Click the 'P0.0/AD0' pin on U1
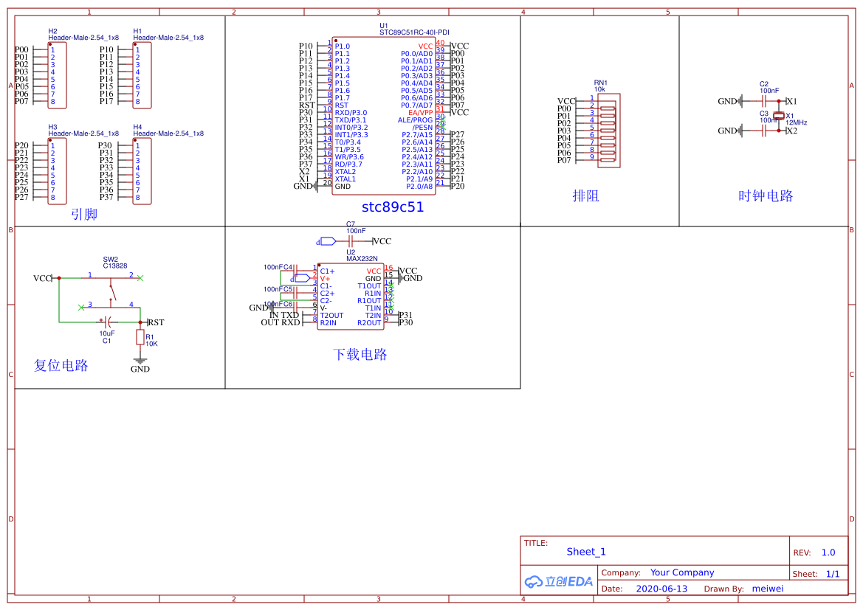The image size is (863, 610). 416,54
